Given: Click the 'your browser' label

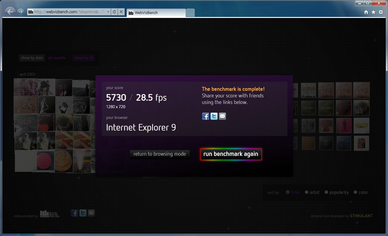Looking at the screenshot, I should point(117,118).
